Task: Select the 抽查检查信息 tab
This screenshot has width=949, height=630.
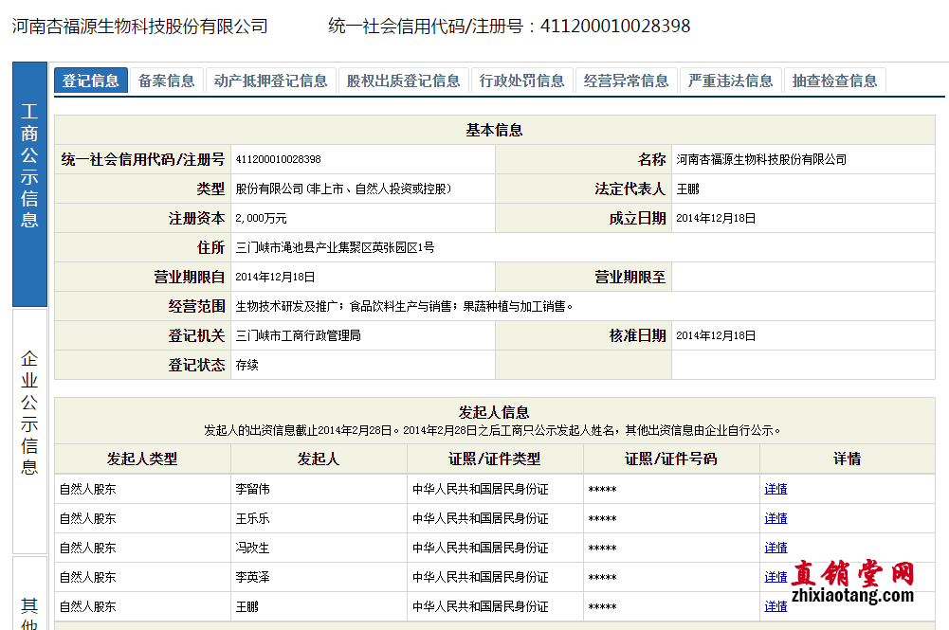Action: click(835, 81)
